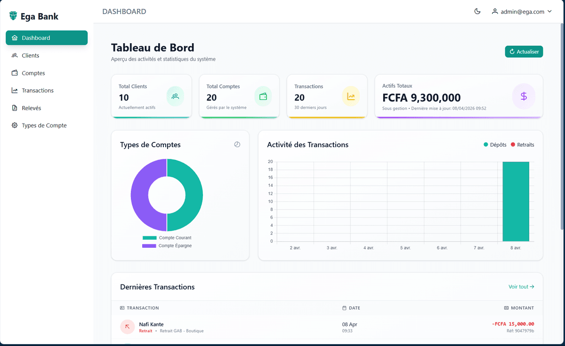Click the Actualiser button
The image size is (565, 346).
[524, 51]
